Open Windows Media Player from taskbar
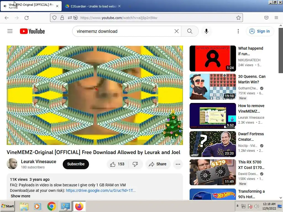283x212 pixels. point(38,206)
